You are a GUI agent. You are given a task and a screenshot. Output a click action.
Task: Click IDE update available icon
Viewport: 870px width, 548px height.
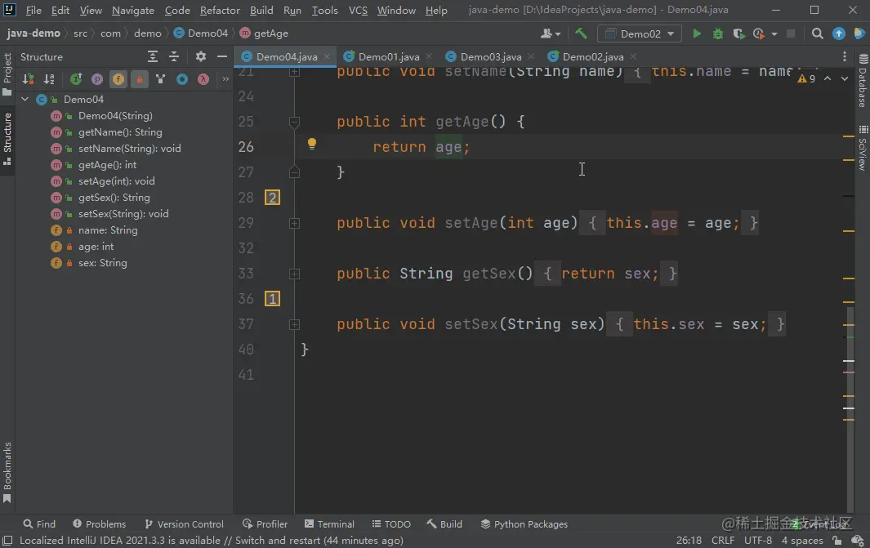click(x=838, y=33)
